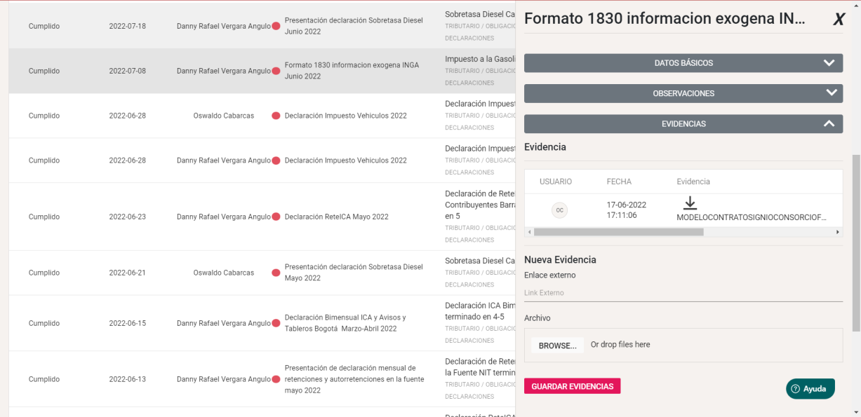Download the MODELOCONTRATOSIGNIOCONSORCIO evidence file

tap(690, 203)
